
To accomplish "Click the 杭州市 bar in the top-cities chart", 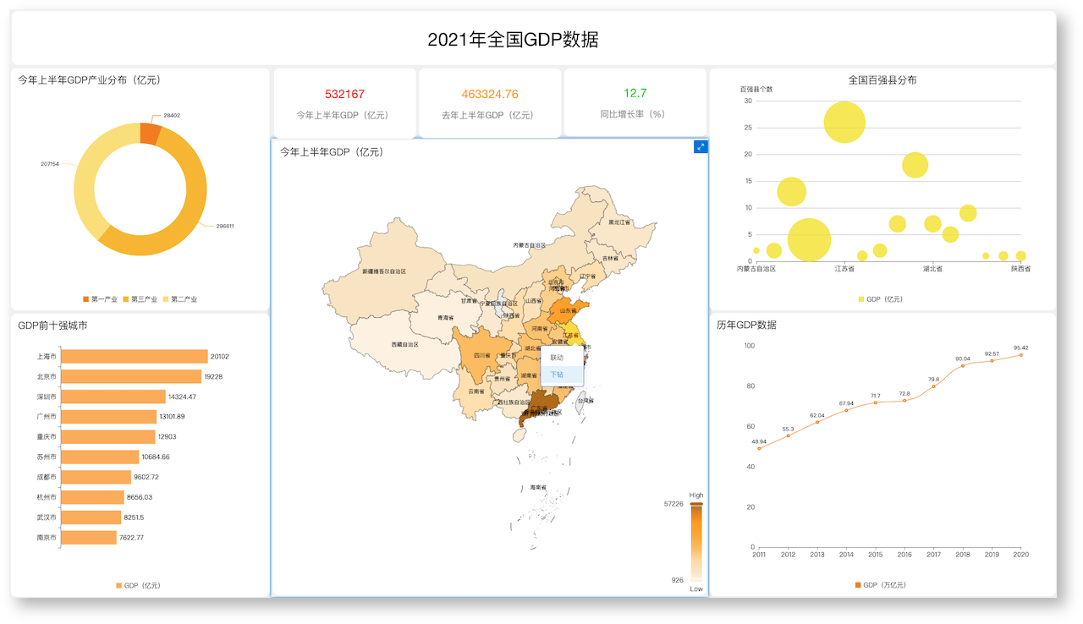I will click(x=93, y=497).
